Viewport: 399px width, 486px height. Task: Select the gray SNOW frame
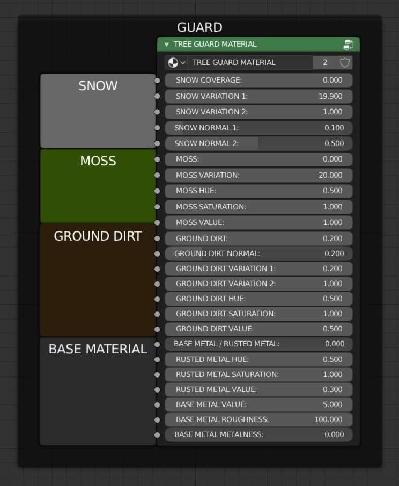[98, 111]
